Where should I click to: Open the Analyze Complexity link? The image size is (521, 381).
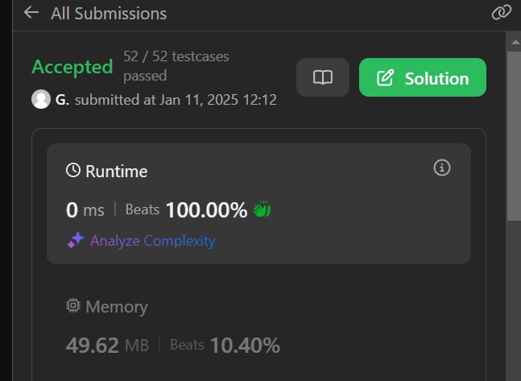point(152,240)
